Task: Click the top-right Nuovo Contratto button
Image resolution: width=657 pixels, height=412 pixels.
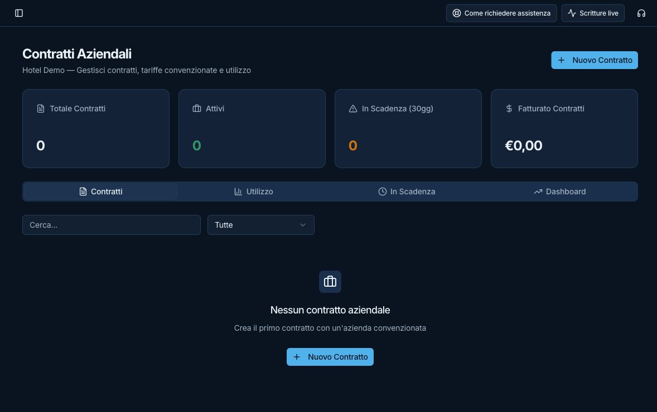Action: coord(594,60)
